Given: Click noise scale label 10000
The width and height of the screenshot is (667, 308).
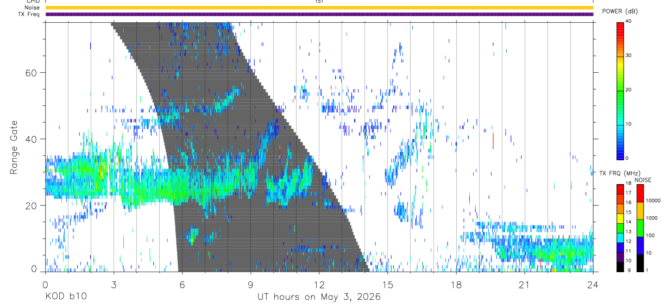Looking at the screenshot, I should [653, 200].
